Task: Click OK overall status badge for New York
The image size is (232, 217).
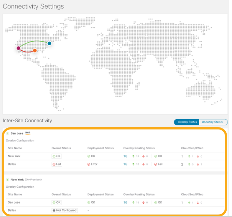Action: (x=57, y=156)
